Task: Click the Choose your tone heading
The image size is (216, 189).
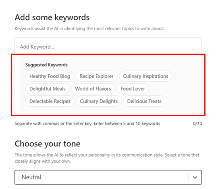Action: pos(47,144)
